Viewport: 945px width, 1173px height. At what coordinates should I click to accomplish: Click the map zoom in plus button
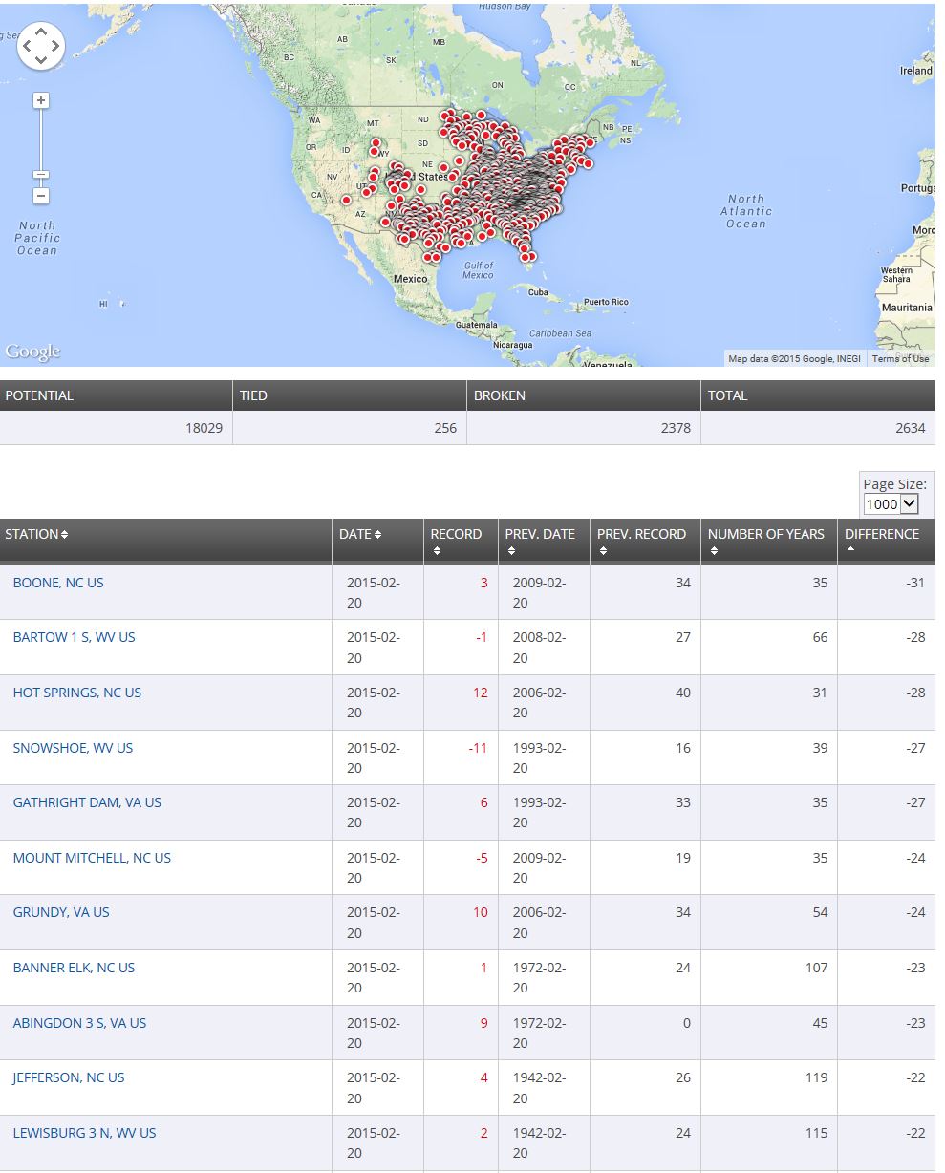[41, 100]
